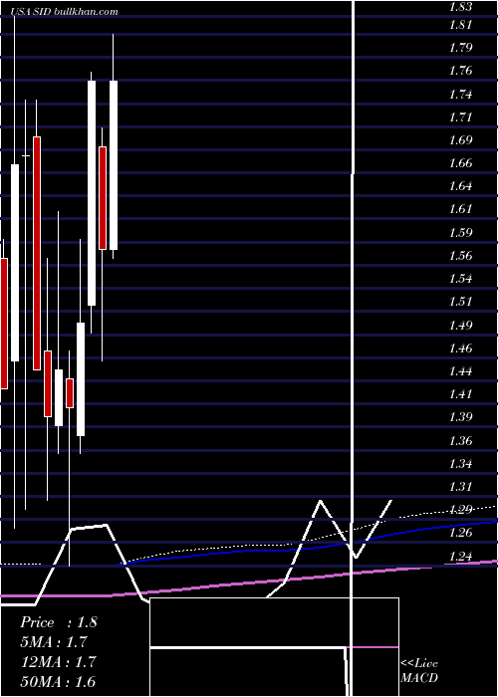Image resolution: width=498 pixels, height=697 pixels.
Task: Click the 1.83 price axis label
Action: pos(460,7)
